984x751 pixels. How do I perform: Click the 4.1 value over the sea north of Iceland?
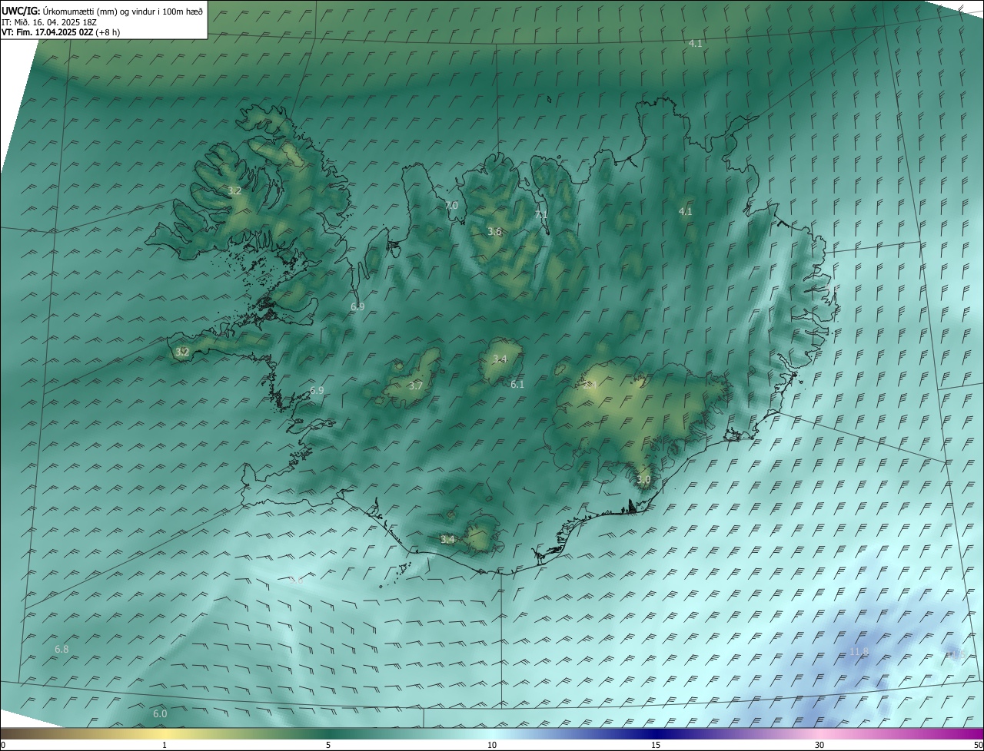pos(695,44)
